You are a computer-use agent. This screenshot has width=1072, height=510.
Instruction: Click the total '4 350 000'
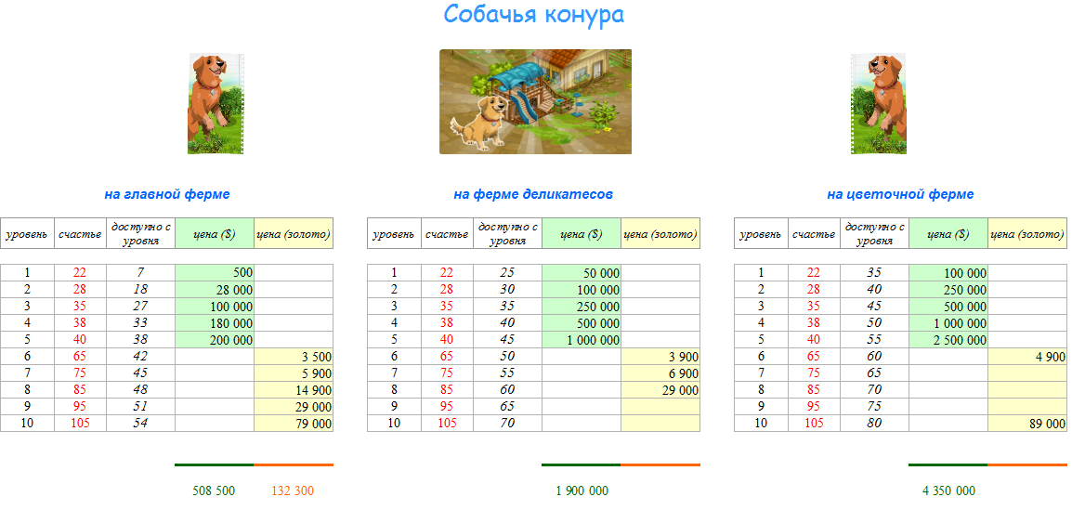click(949, 490)
